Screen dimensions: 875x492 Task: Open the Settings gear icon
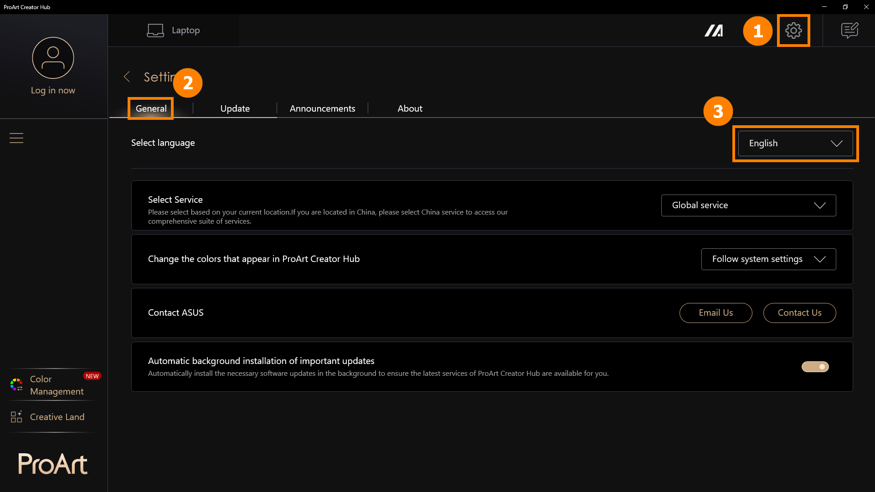(x=793, y=31)
